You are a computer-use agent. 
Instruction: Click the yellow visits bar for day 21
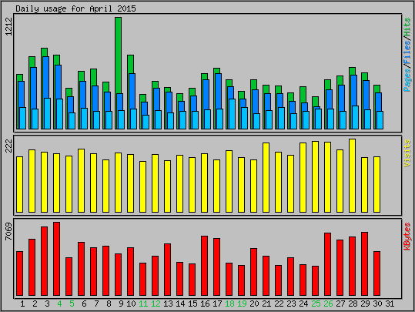point(266,177)
